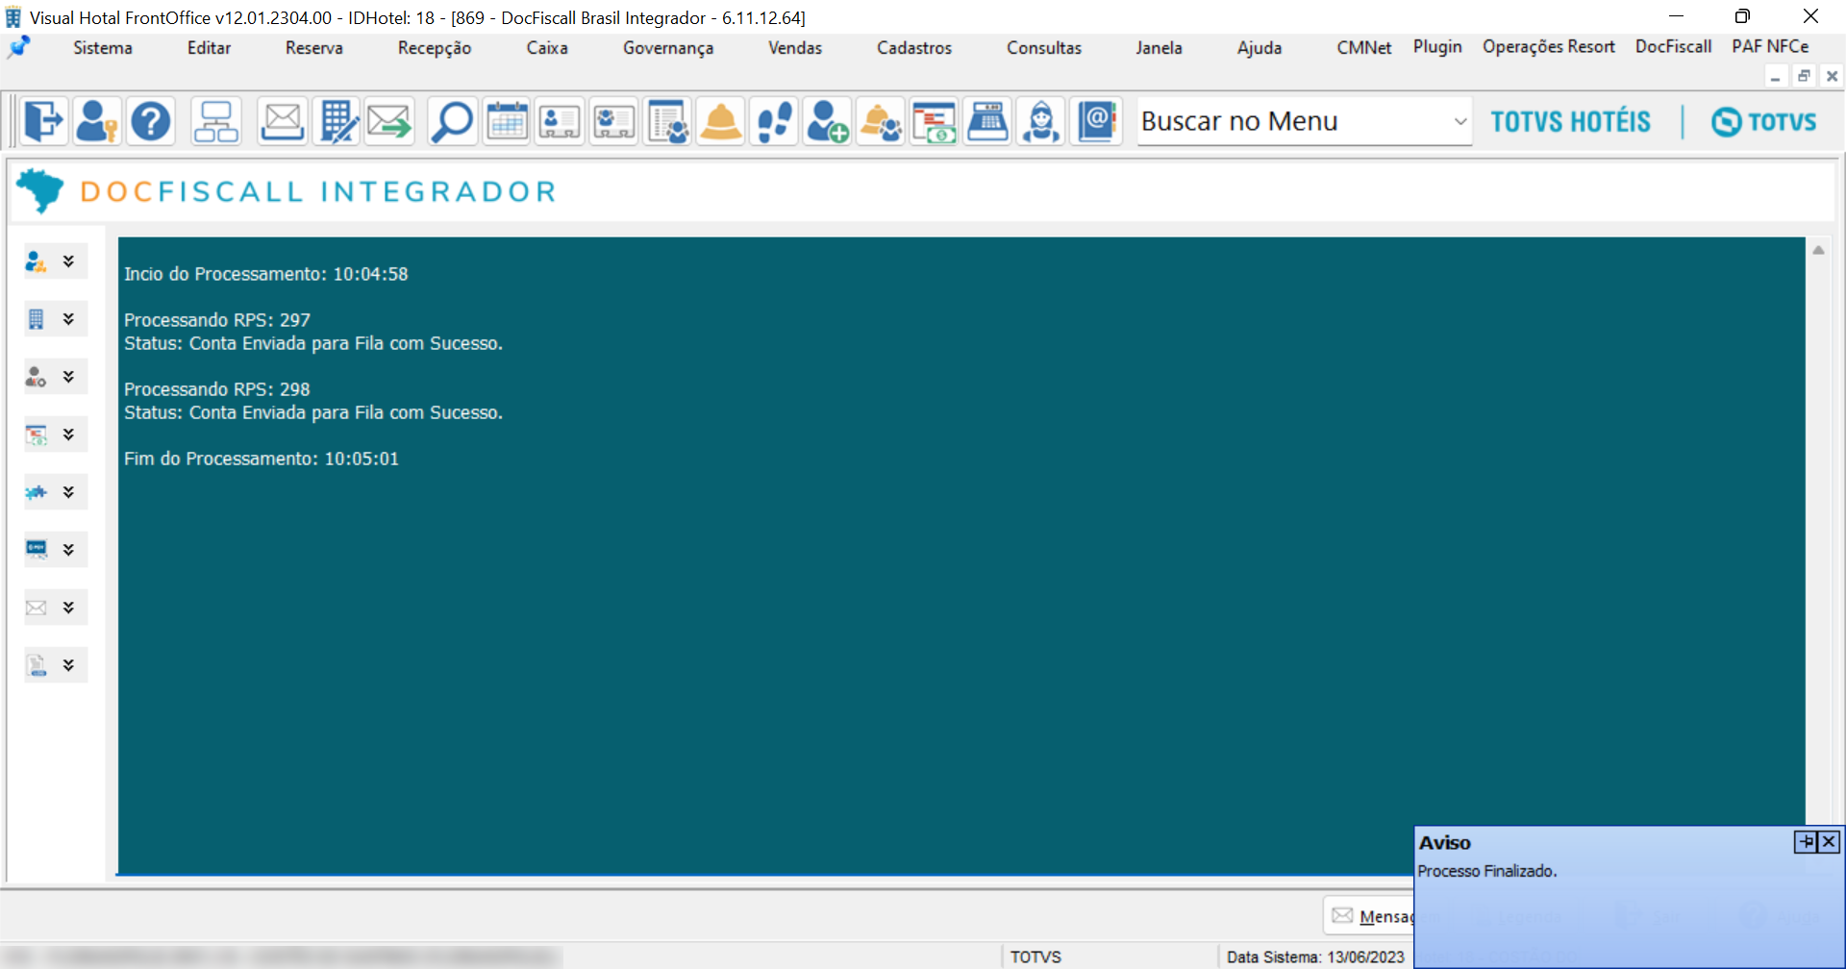Expand the document sidebar section chevron
Image resolution: width=1846 pixels, height=969 pixels.
[x=68, y=665]
